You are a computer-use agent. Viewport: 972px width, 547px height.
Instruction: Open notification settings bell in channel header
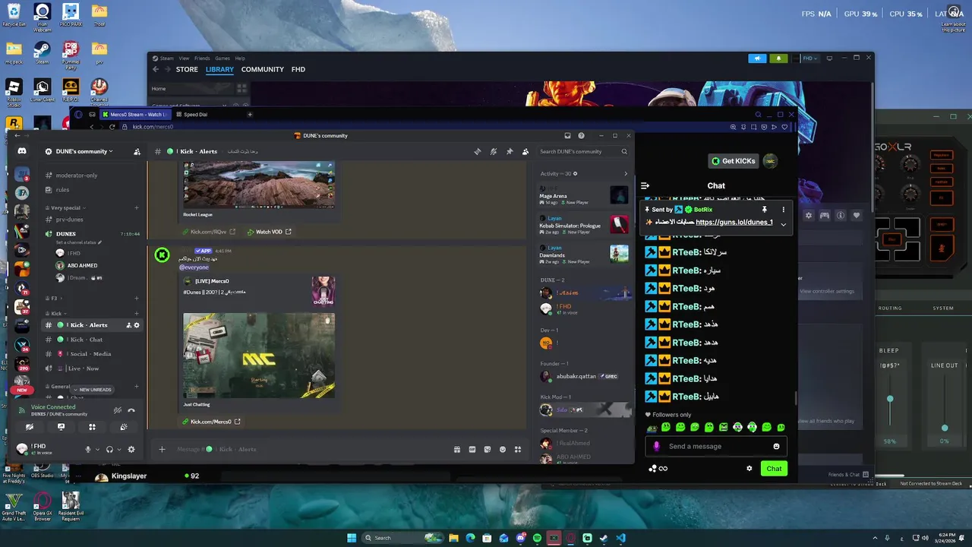pyautogui.click(x=494, y=151)
